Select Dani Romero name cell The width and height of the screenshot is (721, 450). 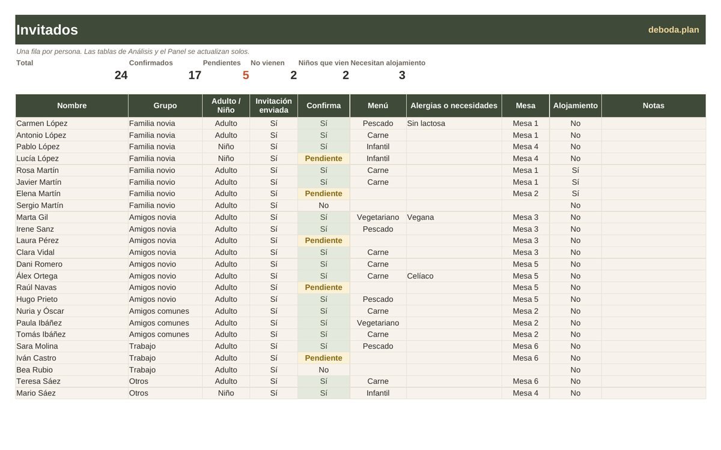pos(72,264)
